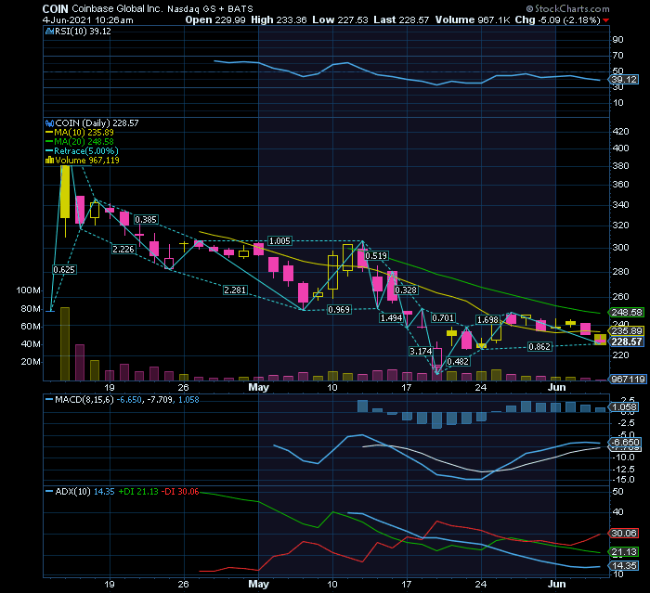The height and width of the screenshot is (593, 650).
Task: Click the Jun label on price chart axis
Action: point(557,387)
